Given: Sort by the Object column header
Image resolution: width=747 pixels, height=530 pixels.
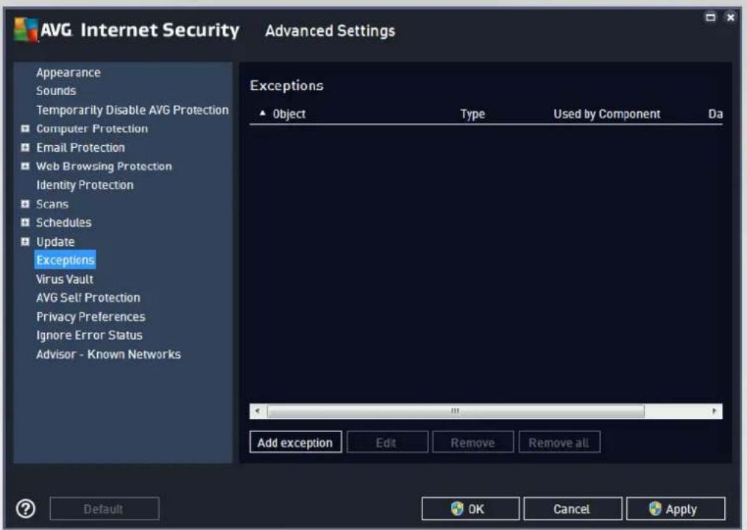Looking at the screenshot, I should tap(288, 114).
